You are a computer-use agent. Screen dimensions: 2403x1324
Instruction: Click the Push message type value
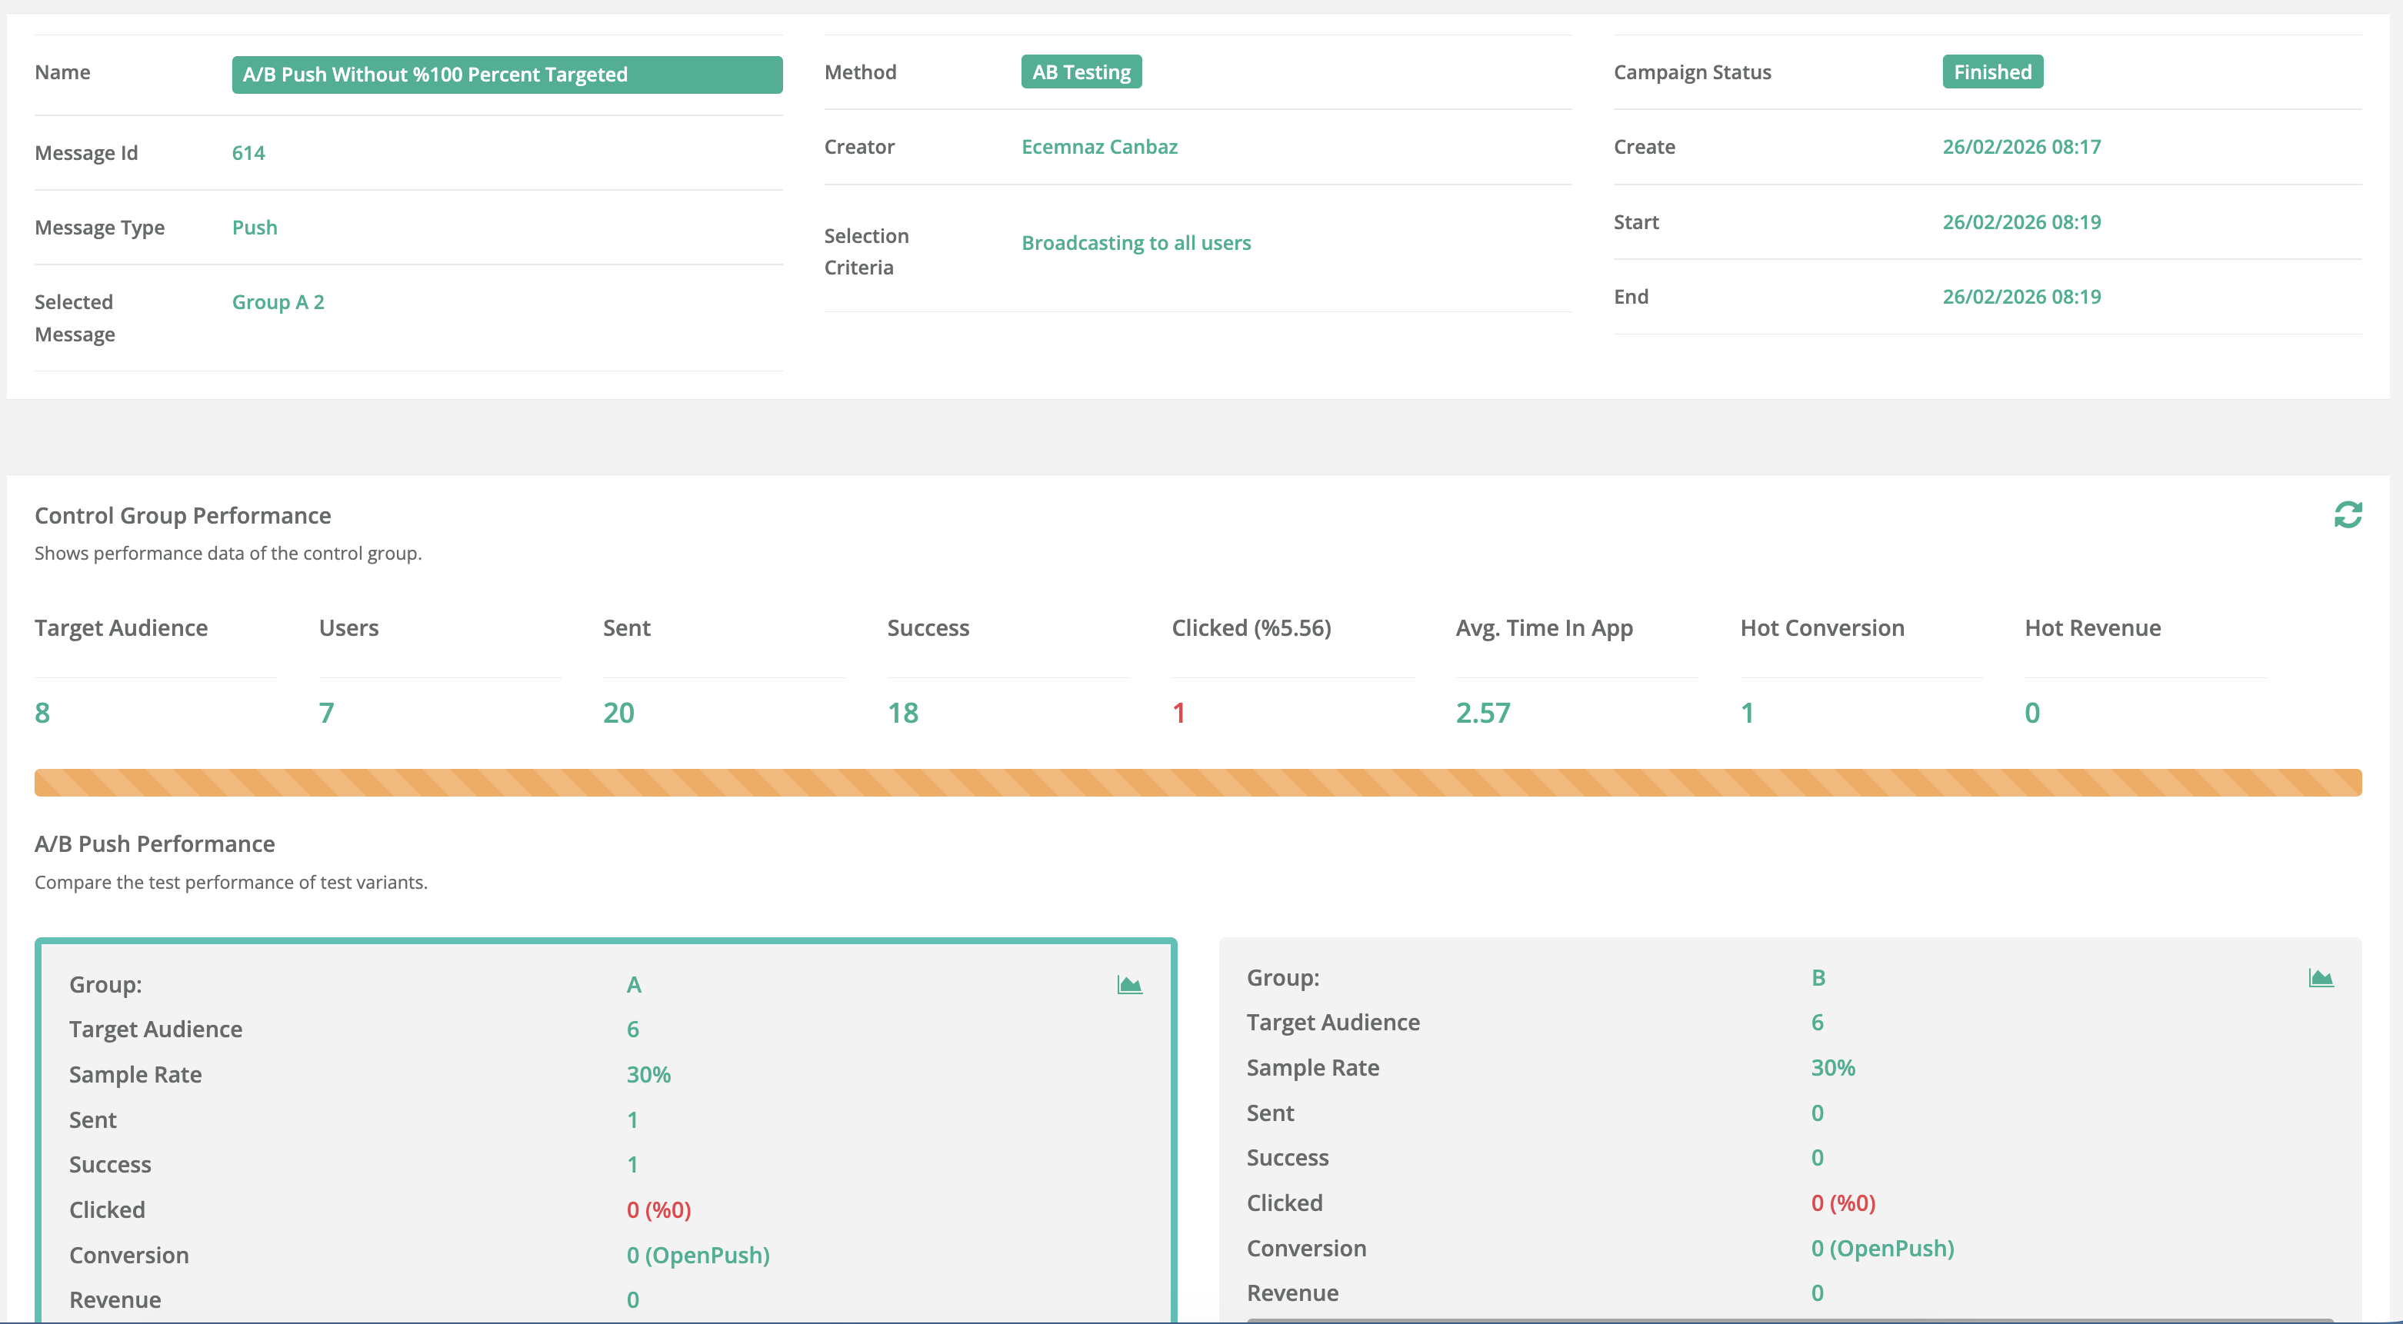255,228
